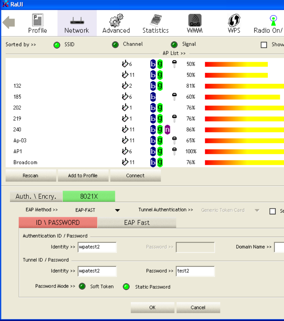Screen dimensions: 284x321
Task: Click the Authentication Identity field
Action: coord(97,247)
